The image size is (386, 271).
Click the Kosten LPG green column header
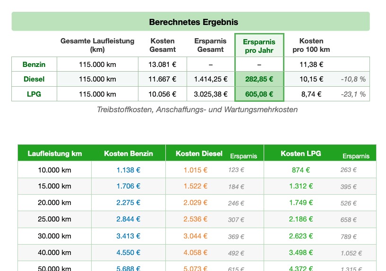pos(300,153)
